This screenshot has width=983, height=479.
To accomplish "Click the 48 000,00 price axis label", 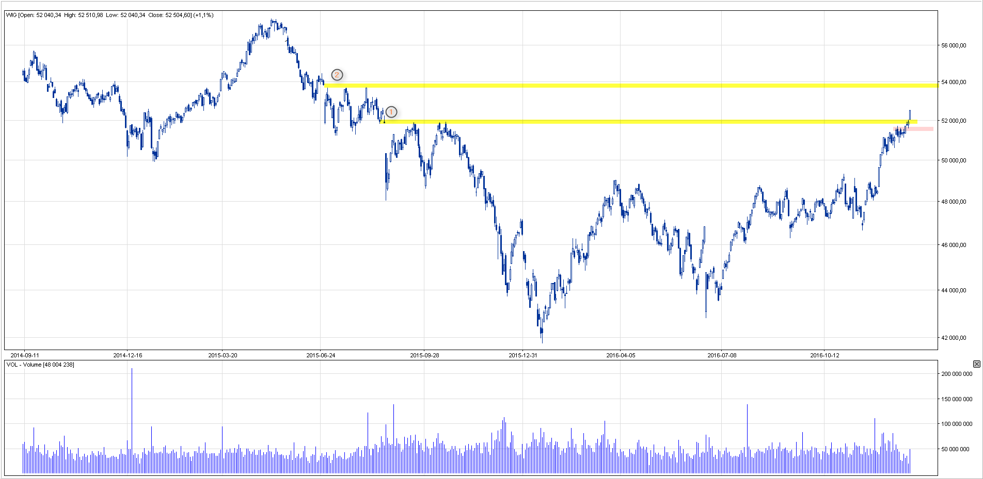I will (954, 202).
